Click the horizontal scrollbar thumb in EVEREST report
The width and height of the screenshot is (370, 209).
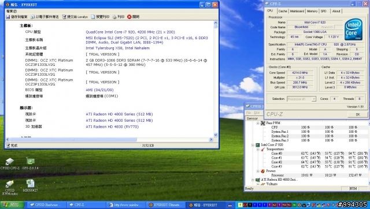pos(73,140)
